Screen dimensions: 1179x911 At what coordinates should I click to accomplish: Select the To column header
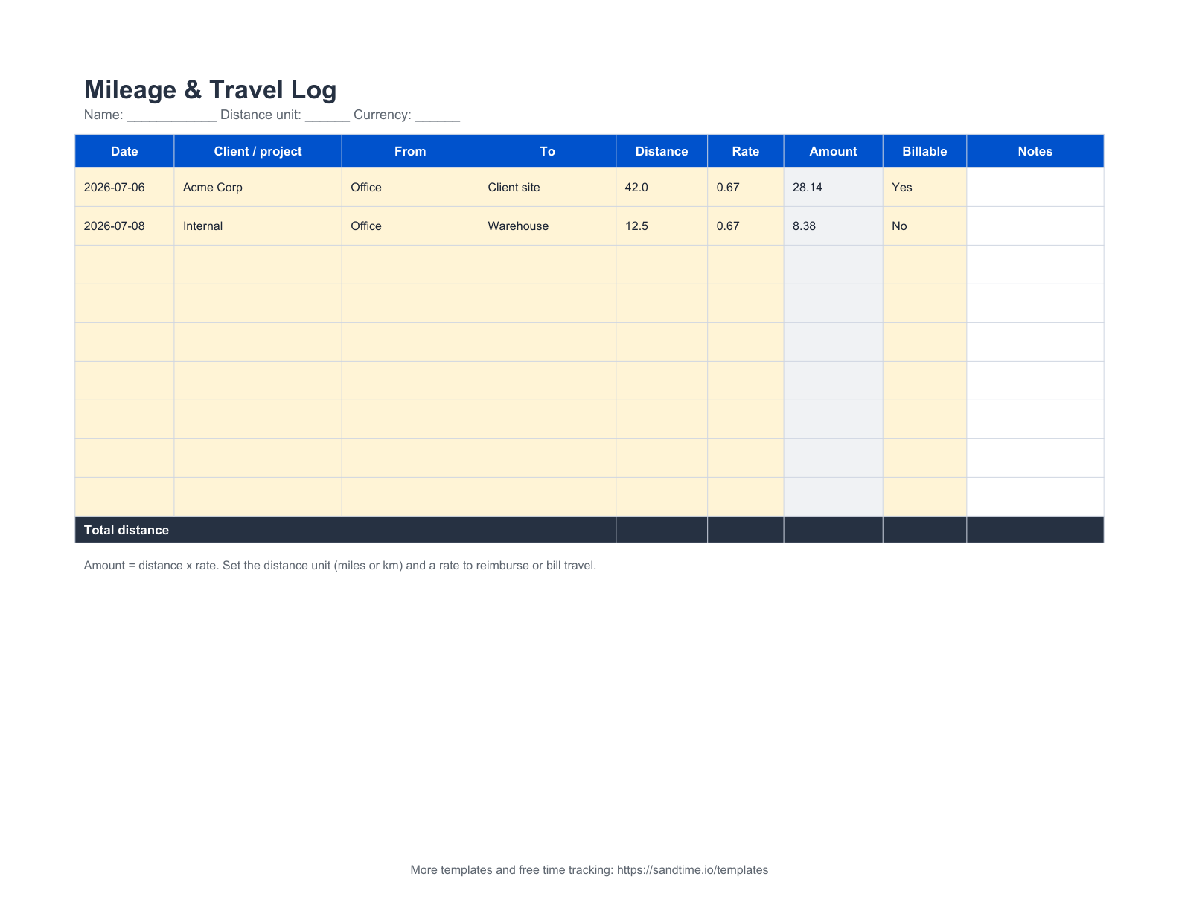[x=547, y=151]
